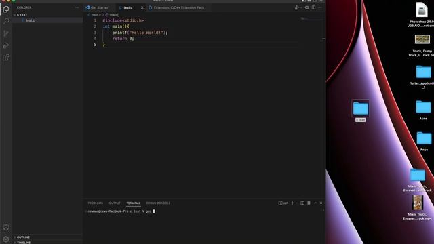Select the c test folder on desktop

pos(360,110)
